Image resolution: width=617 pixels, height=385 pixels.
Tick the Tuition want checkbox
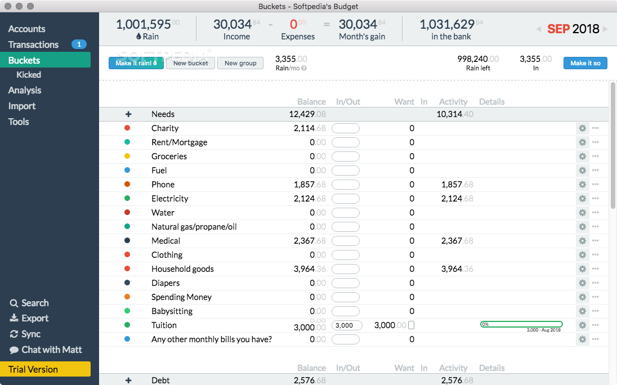pyautogui.click(x=411, y=325)
